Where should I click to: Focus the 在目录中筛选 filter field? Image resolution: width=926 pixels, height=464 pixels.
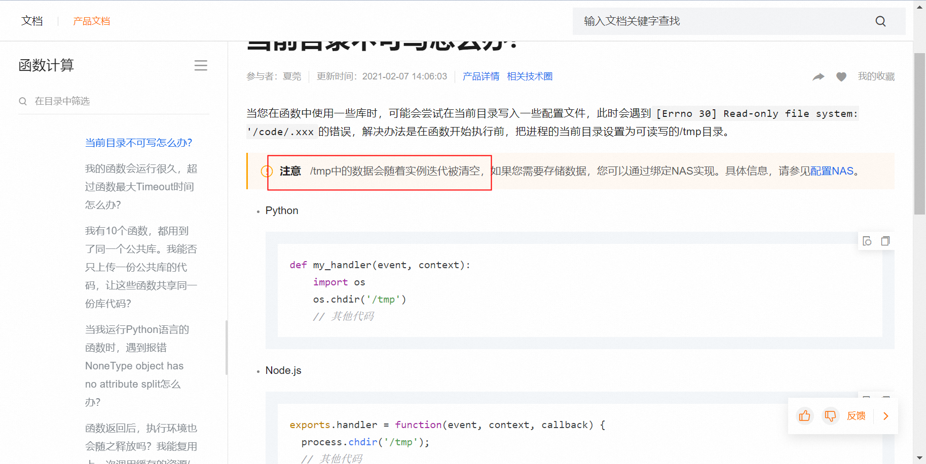(114, 101)
